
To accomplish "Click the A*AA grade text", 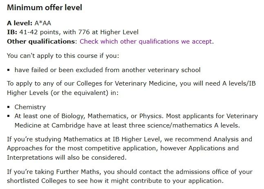I will 43,23.
